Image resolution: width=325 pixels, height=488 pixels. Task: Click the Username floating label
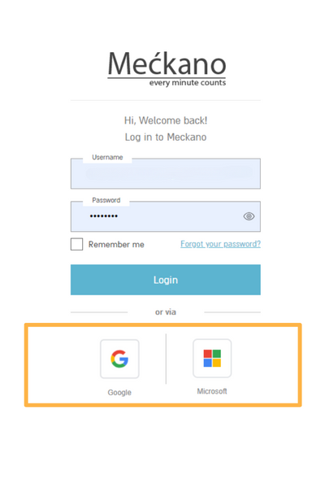[x=107, y=157]
